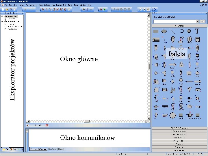Close the Palette pane with its X
Image resolution: width=208 pixels, height=156 pixels.
pyautogui.click(x=206, y=13)
